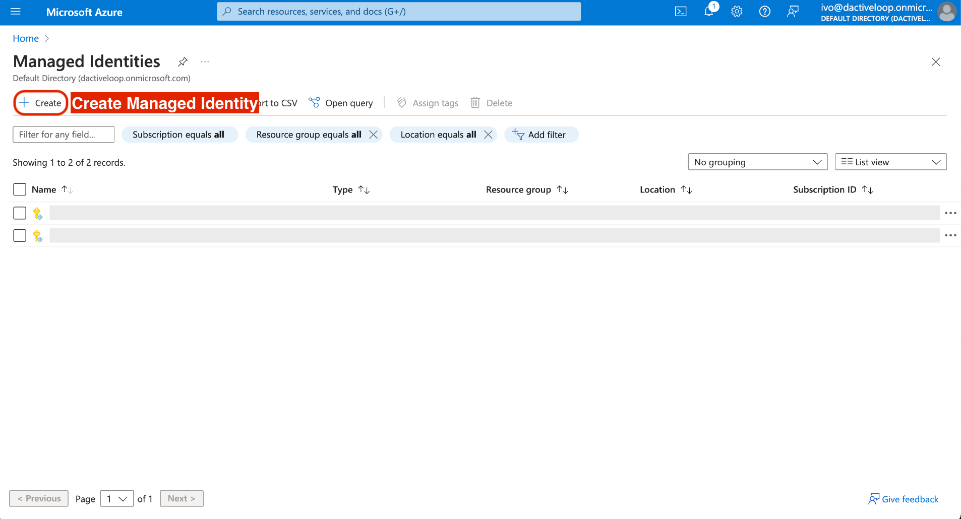Check the first managed identity row
Viewport: 961px width, 519px height.
pyautogui.click(x=20, y=213)
